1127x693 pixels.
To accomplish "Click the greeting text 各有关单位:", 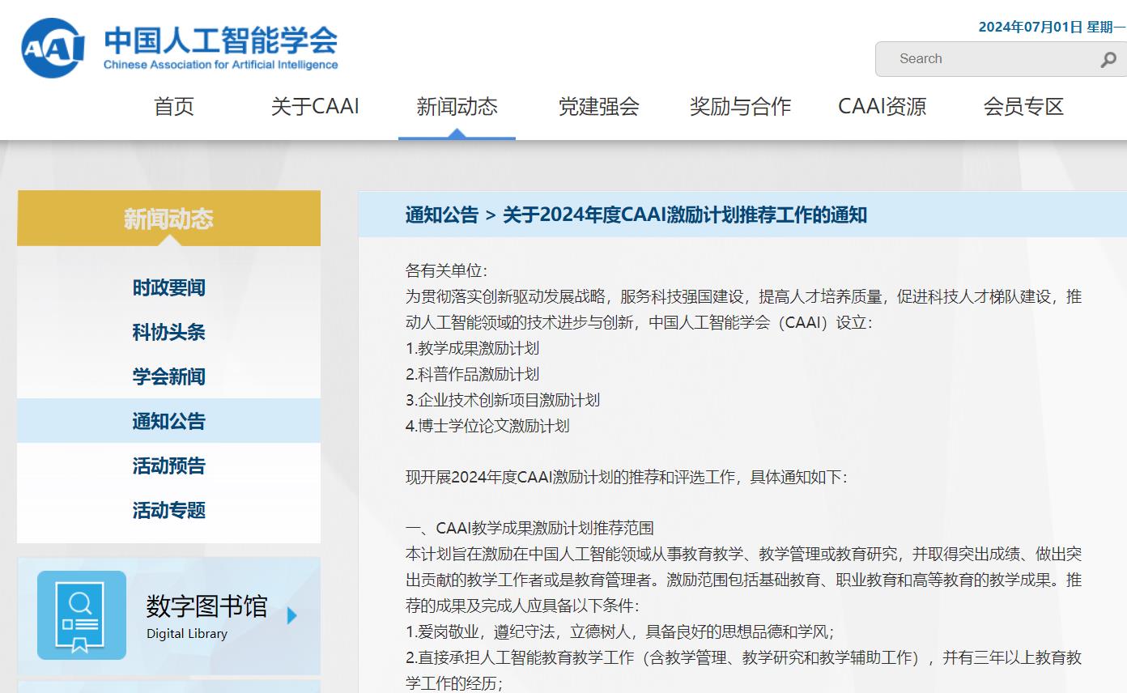I will 446,271.
